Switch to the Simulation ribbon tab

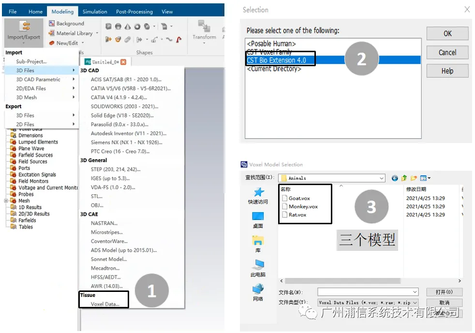[95, 12]
